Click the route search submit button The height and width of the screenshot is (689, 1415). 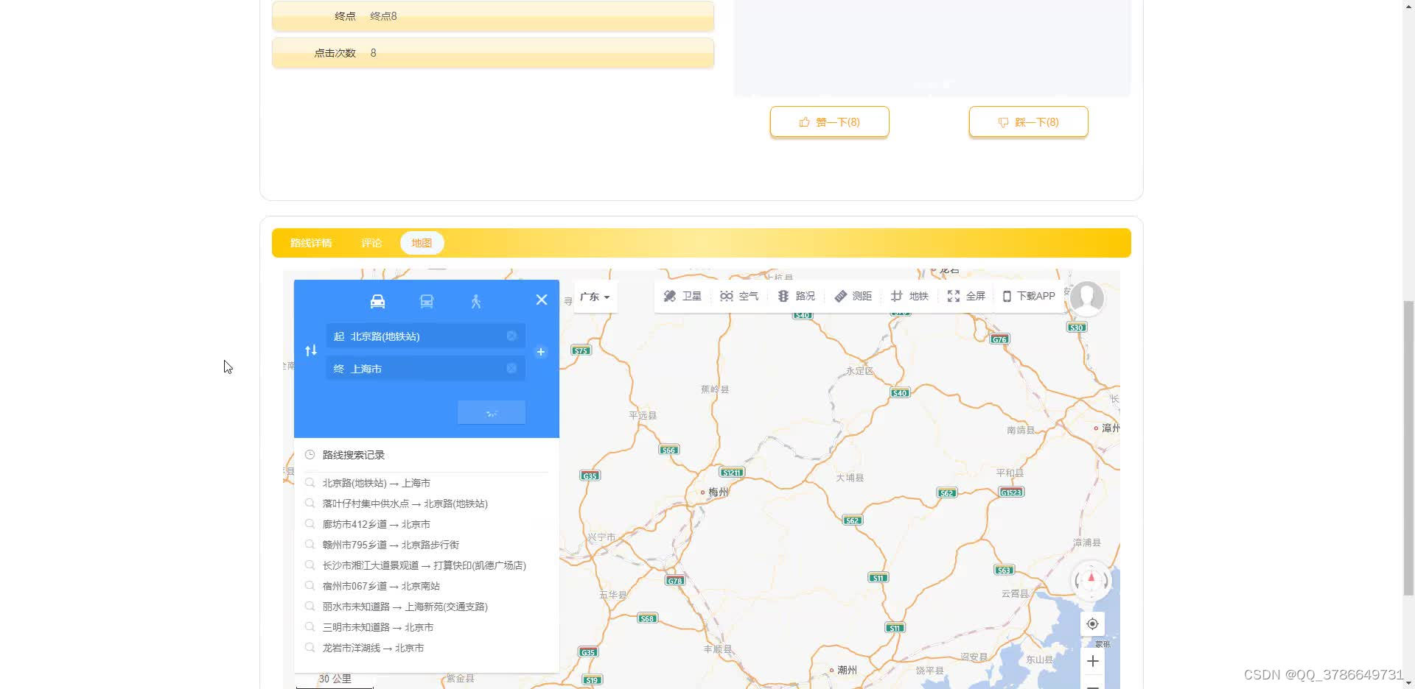(x=492, y=412)
